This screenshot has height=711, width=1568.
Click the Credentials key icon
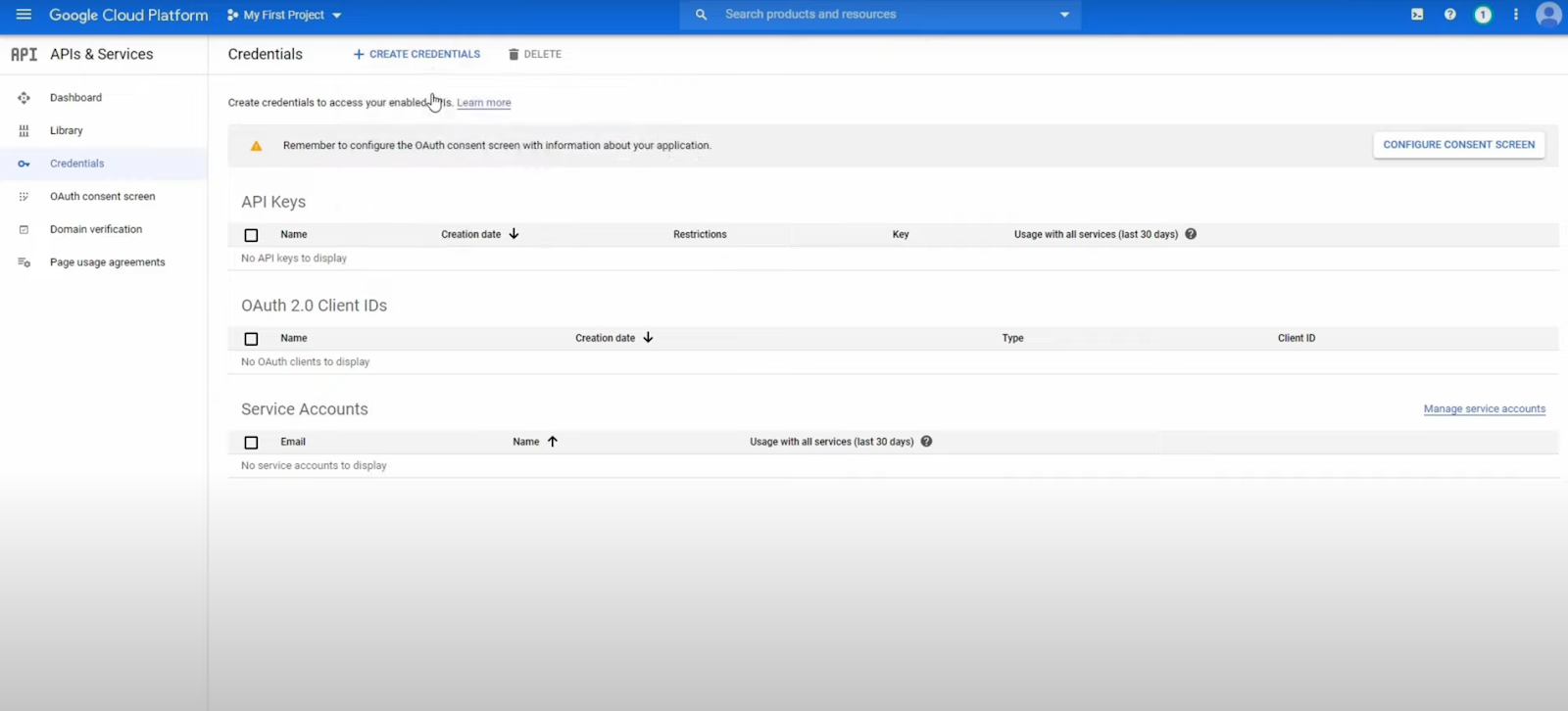point(24,164)
